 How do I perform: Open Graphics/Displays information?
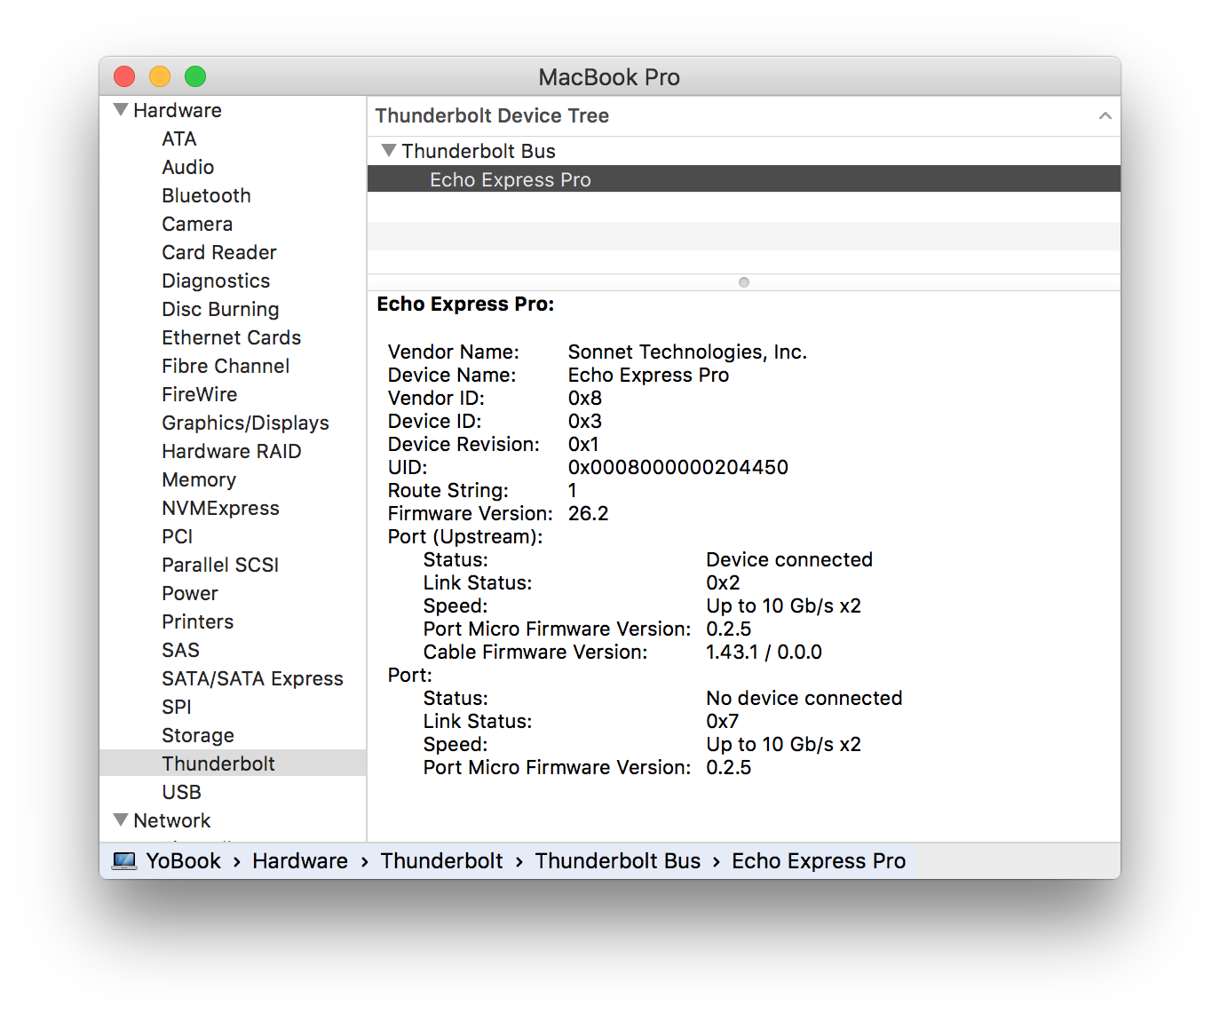click(245, 423)
